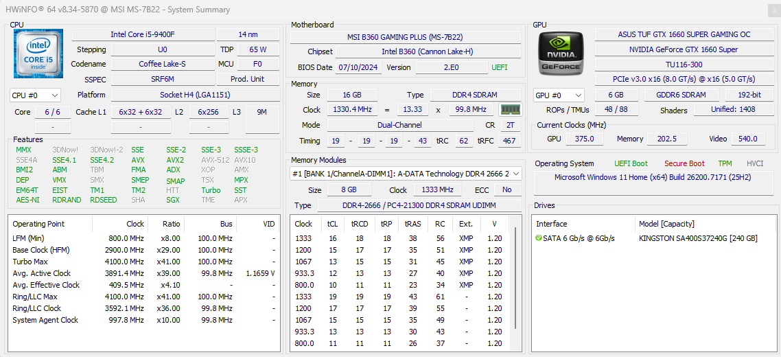The width and height of the screenshot is (781, 357).
Task: Click the Secure Boot status label
Action: click(684, 163)
